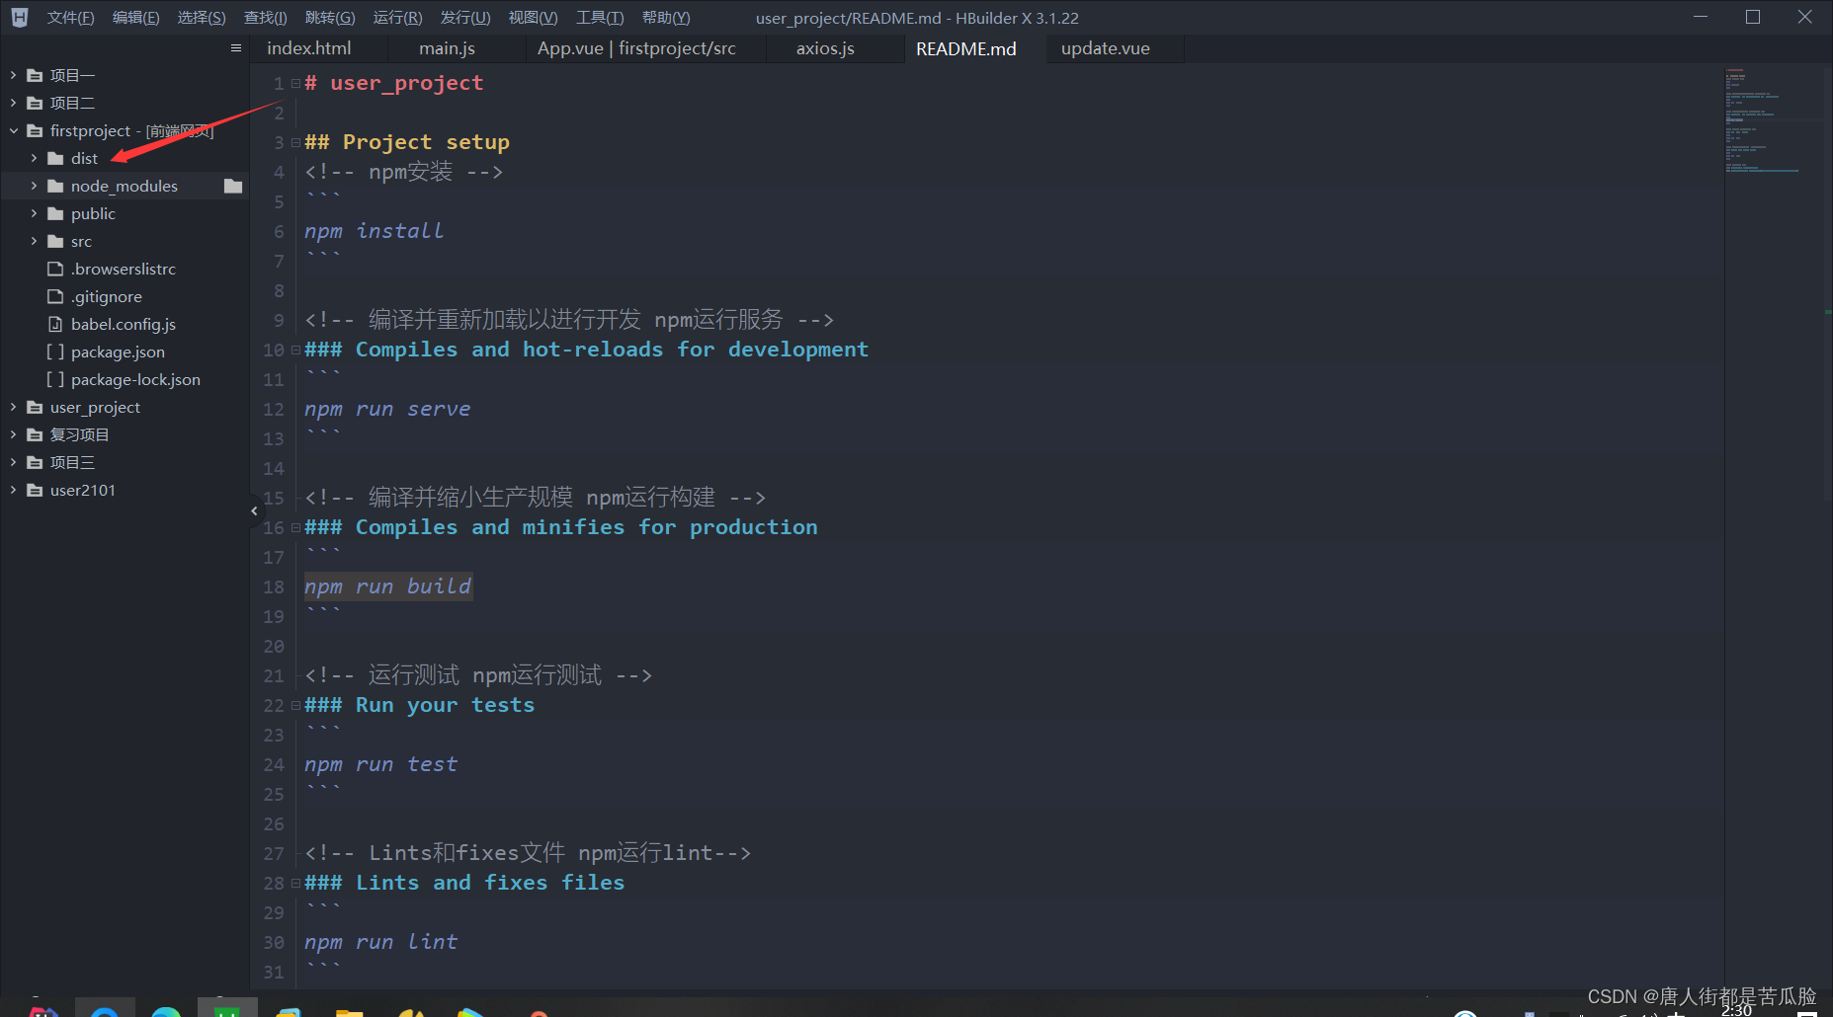Click the package.json bracket icon
Image resolution: width=1833 pixels, height=1017 pixels.
pos(55,352)
